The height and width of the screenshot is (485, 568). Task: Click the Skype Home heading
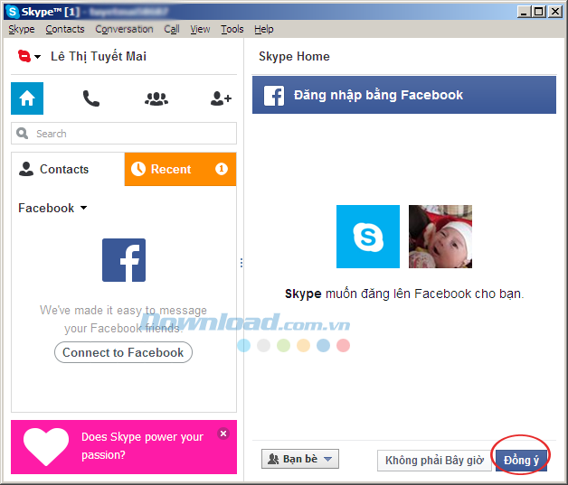click(294, 56)
